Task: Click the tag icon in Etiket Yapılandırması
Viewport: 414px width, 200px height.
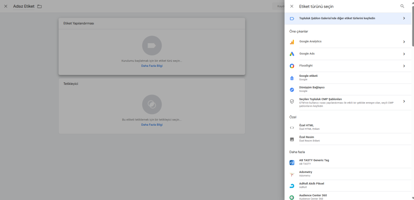Action: 152,46
